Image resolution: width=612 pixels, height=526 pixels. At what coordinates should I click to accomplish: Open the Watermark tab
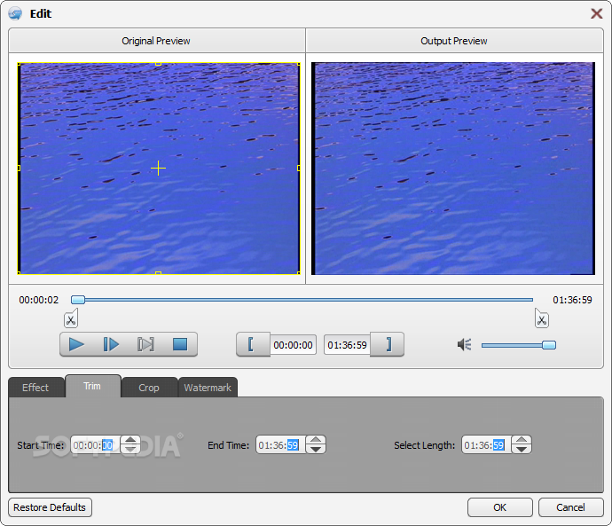click(208, 388)
